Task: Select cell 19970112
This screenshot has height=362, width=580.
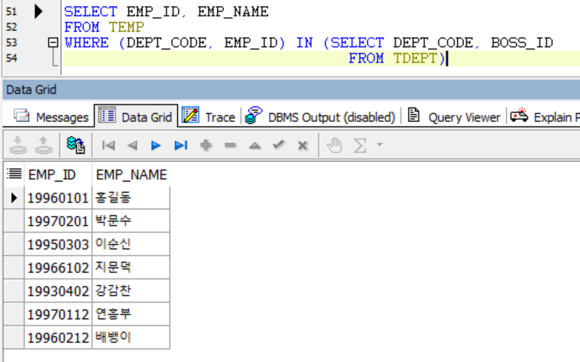Action: 58,315
